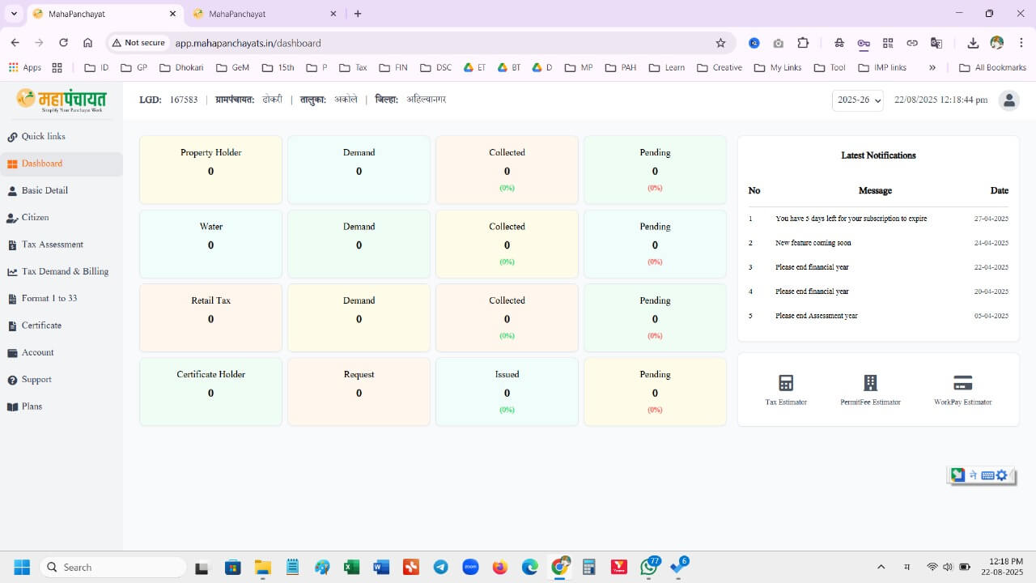Show more bookmarks with overflow chevron

932,68
